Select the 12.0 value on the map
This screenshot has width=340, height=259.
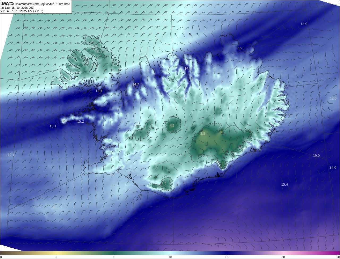click(x=333, y=98)
